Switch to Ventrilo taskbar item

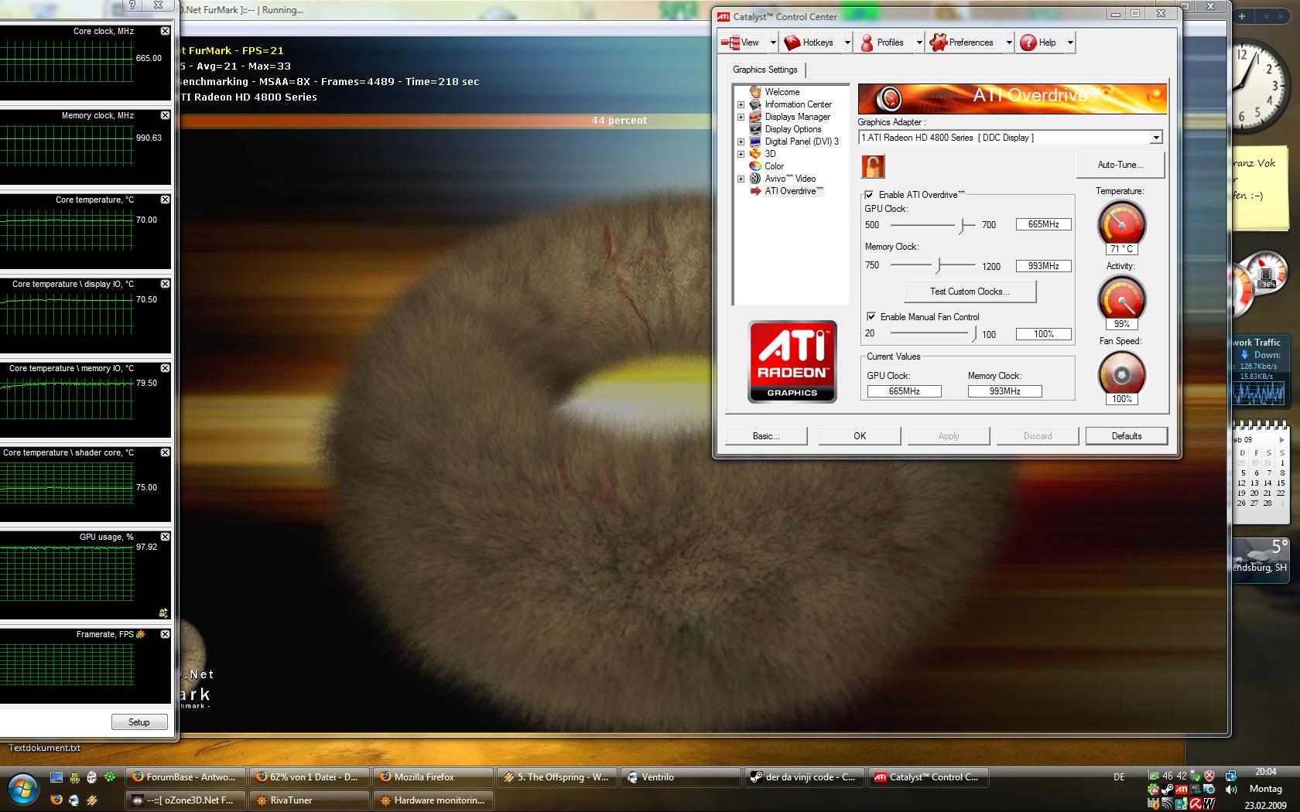[x=681, y=777]
